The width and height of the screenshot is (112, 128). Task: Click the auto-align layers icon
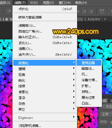pyautogui.click(x=102, y=11)
